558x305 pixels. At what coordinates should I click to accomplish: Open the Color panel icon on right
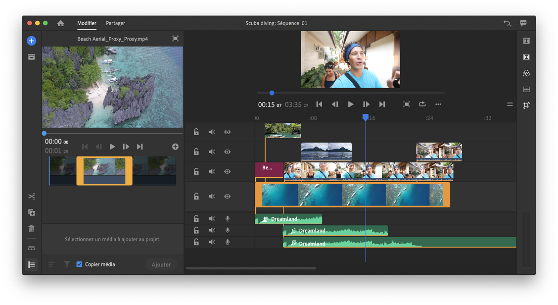coord(526,73)
